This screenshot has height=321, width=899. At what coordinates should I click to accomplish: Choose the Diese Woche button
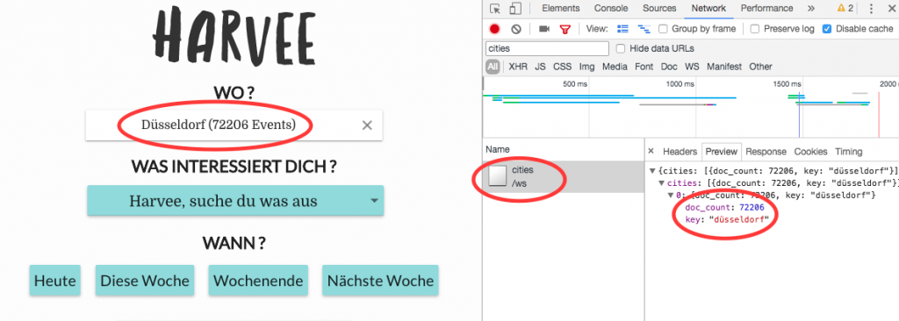pos(145,281)
